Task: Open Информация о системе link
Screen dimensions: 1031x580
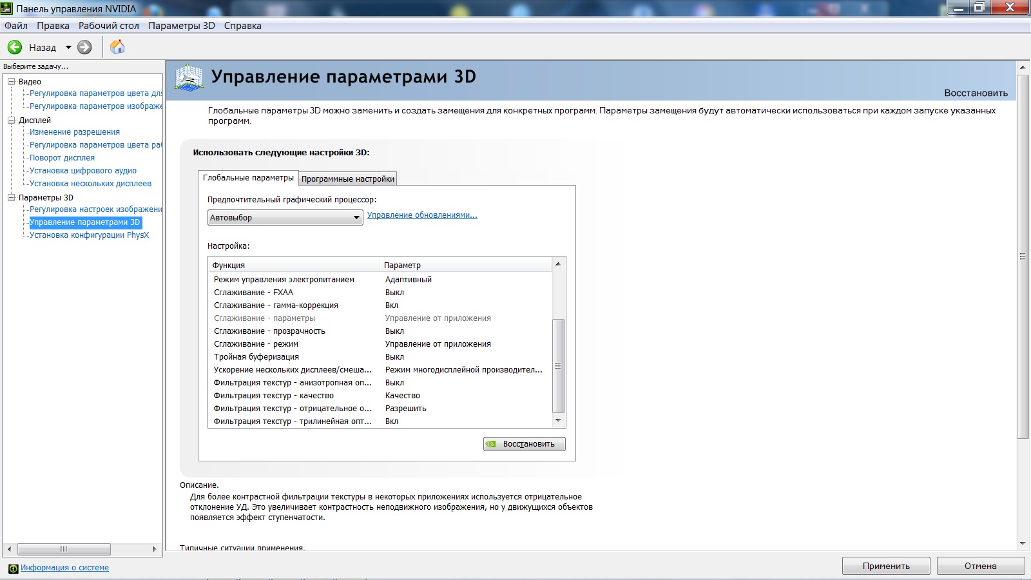Action: (x=64, y=568)
